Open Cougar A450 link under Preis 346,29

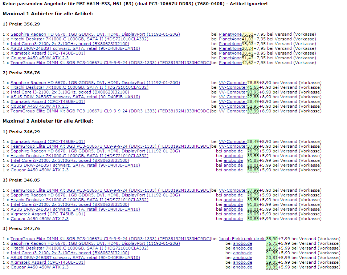[40, 170]
